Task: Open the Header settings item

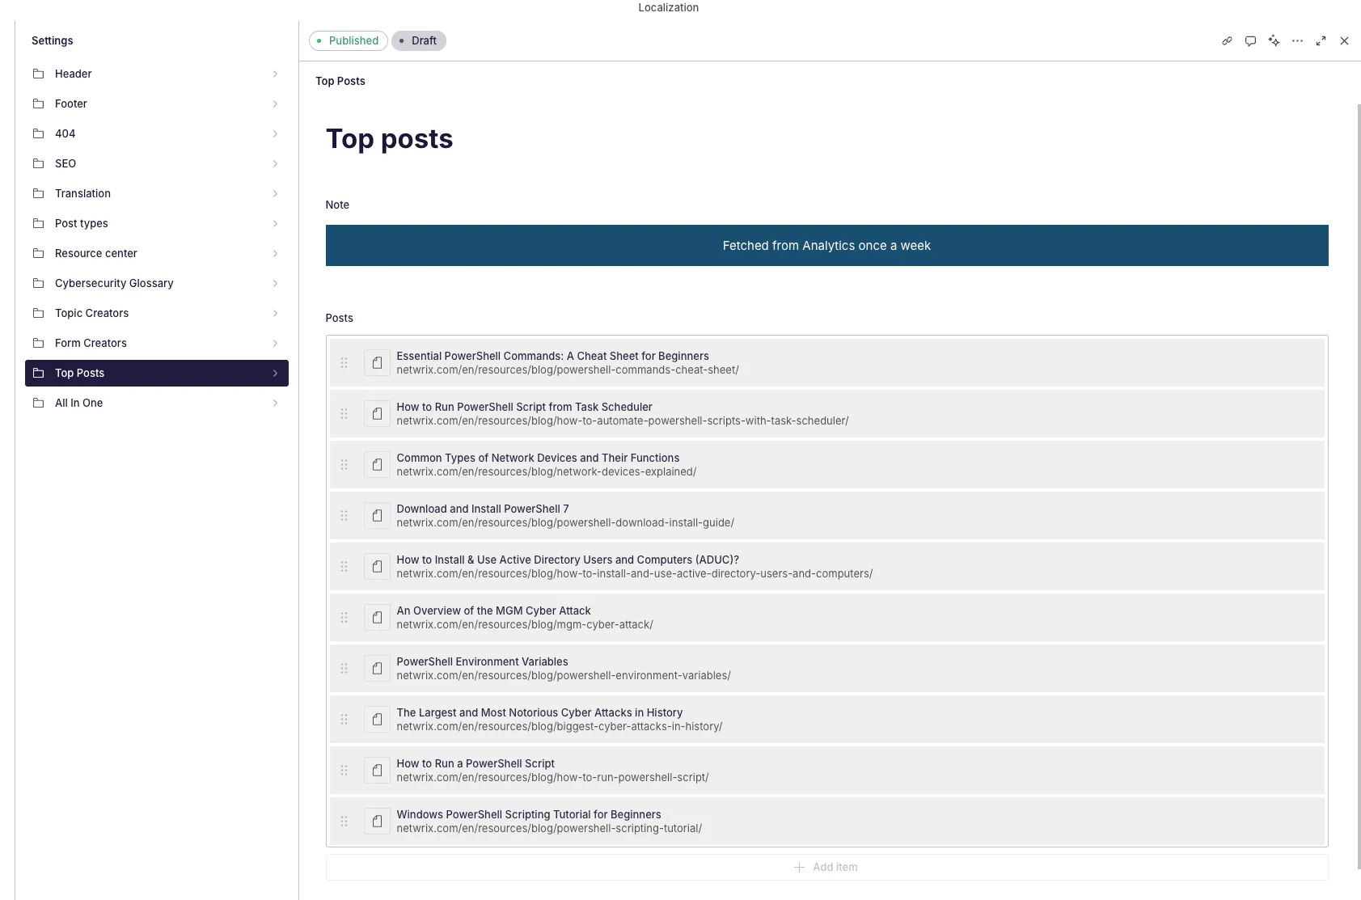Action: coord(157,74)
